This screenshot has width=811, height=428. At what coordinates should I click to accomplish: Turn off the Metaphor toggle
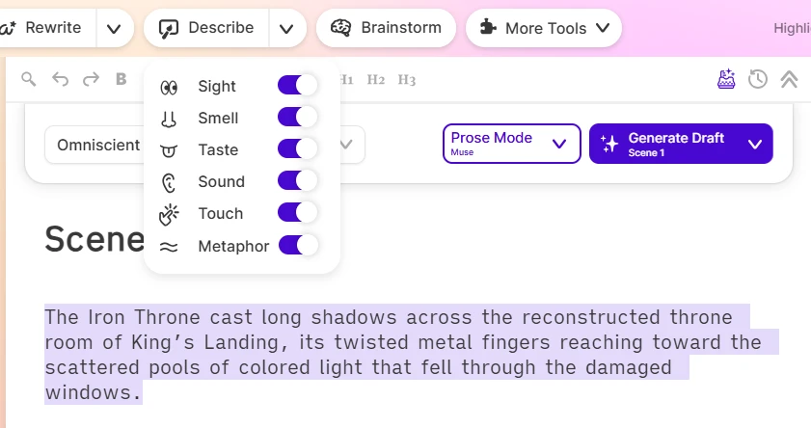[x=298, y=246]
